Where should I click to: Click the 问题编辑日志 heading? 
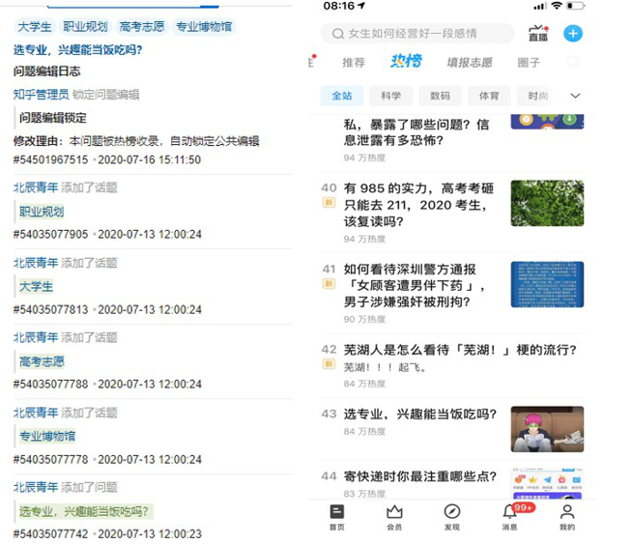tap(47, 72)
